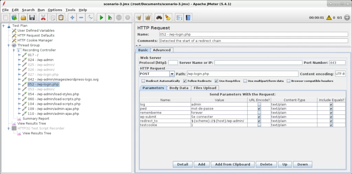Click the Clear All brooms icon
The height and width of the screenshot is (174, 352).
(147, 17)
